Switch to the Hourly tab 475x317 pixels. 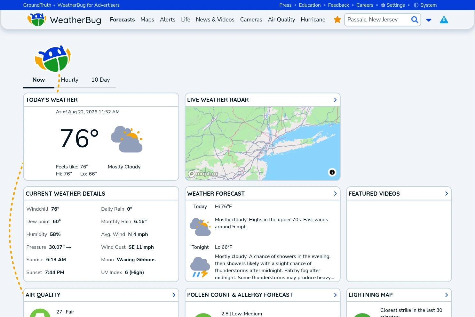69,80
